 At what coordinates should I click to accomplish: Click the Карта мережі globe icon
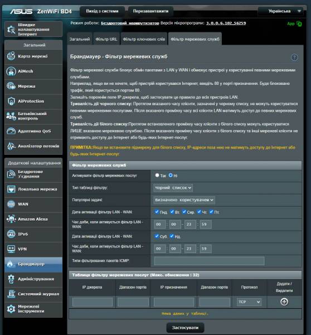[11, 56]
